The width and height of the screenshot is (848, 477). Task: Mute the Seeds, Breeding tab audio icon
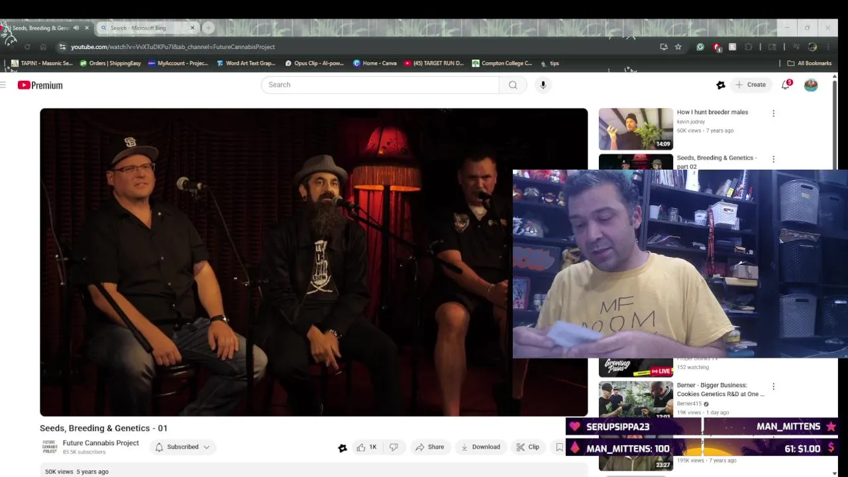[76, 28]
